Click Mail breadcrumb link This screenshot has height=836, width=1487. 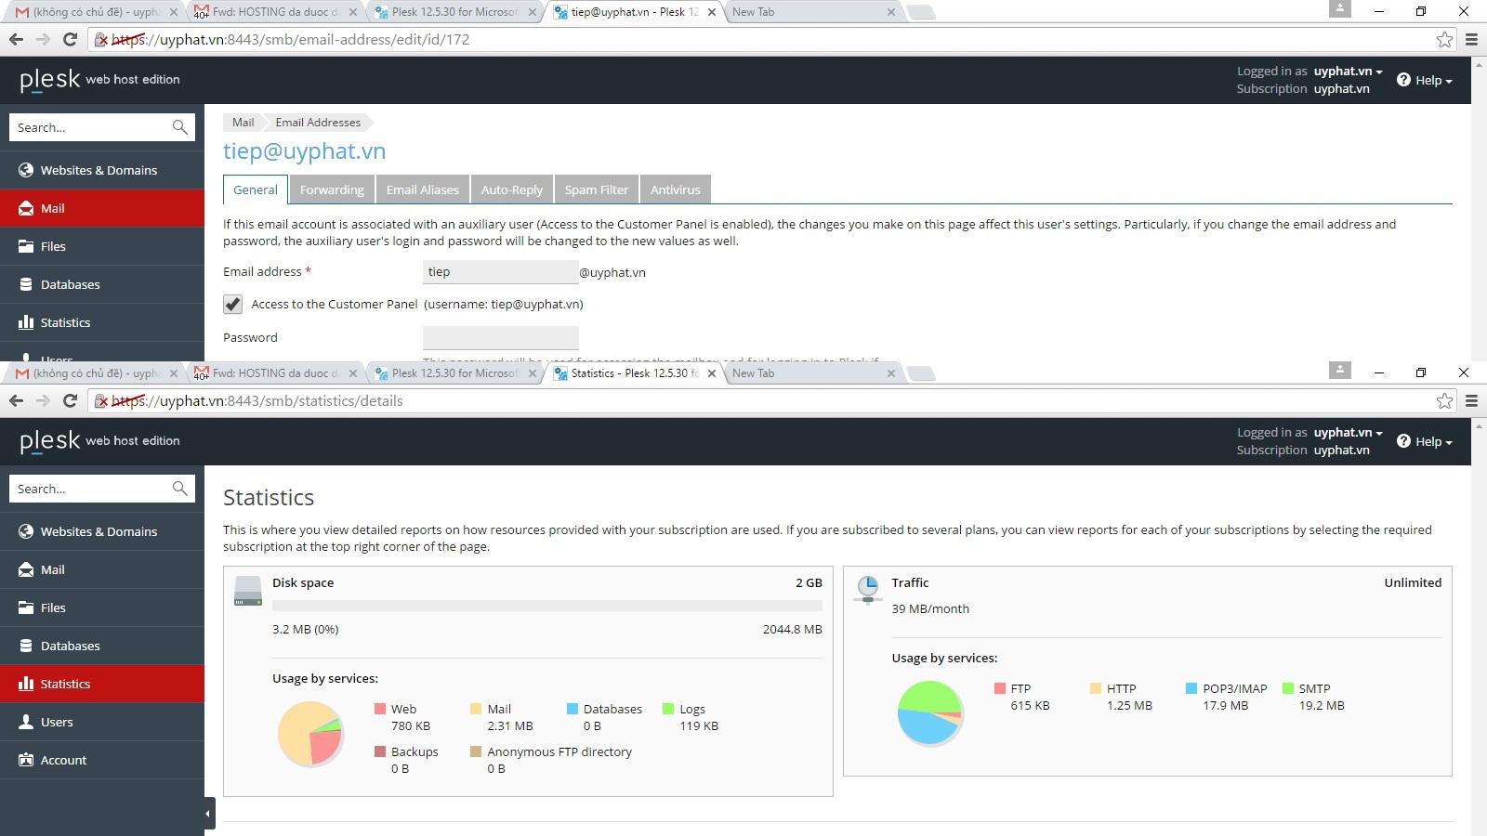[x=243, y=123]
